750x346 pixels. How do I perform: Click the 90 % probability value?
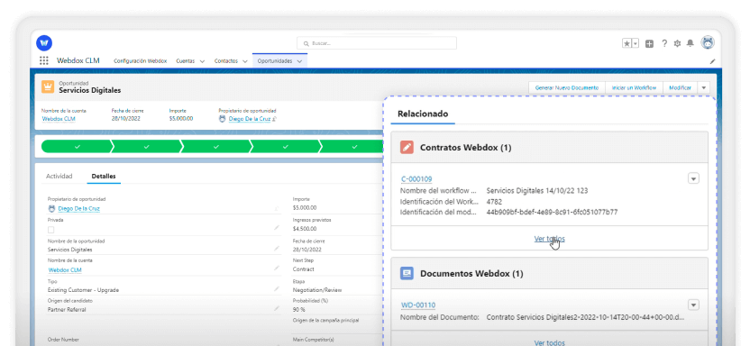click(x=300, y=310)
